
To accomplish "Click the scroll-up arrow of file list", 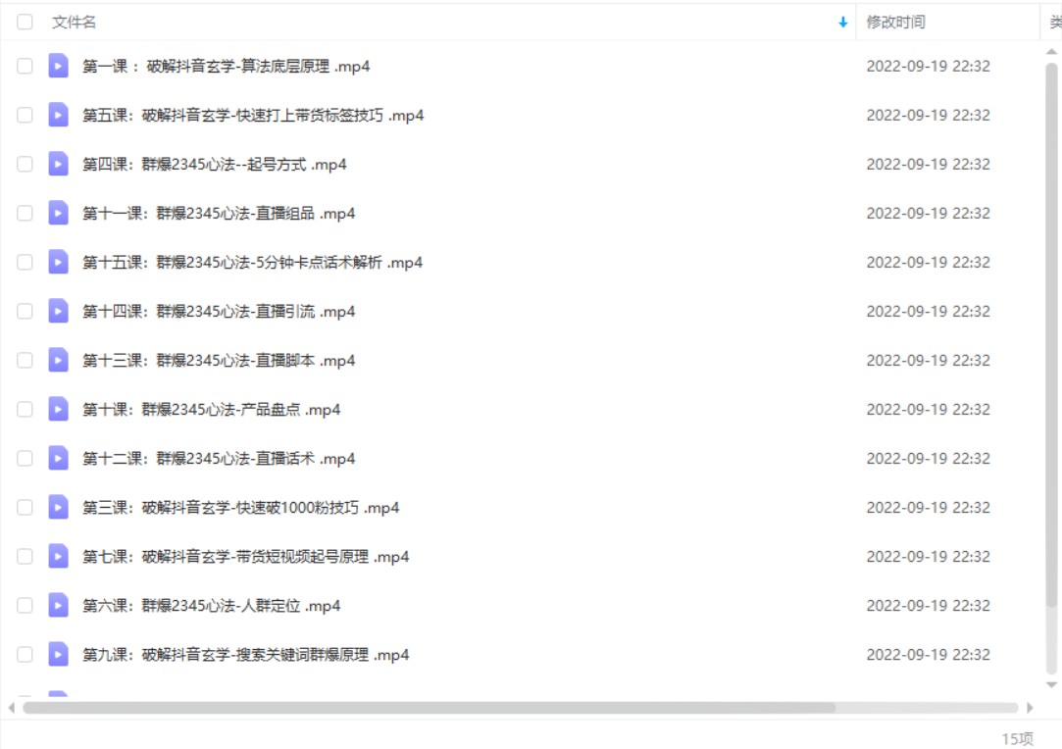I will pyautogui.click(x=1051, y=51).
